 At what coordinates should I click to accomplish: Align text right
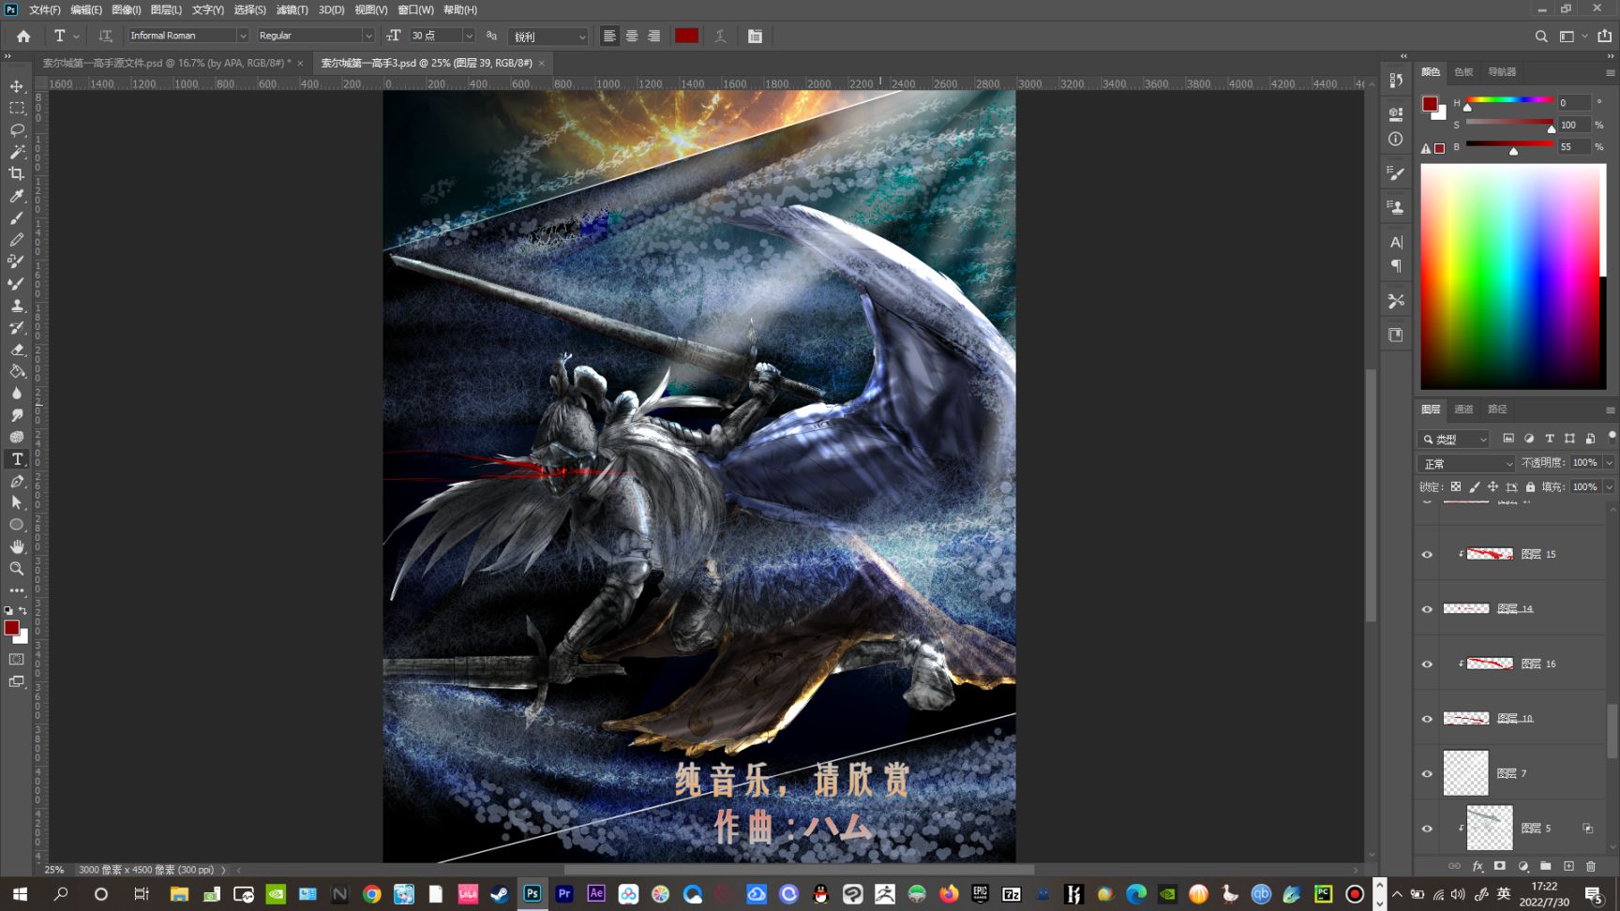pos(654,36)
